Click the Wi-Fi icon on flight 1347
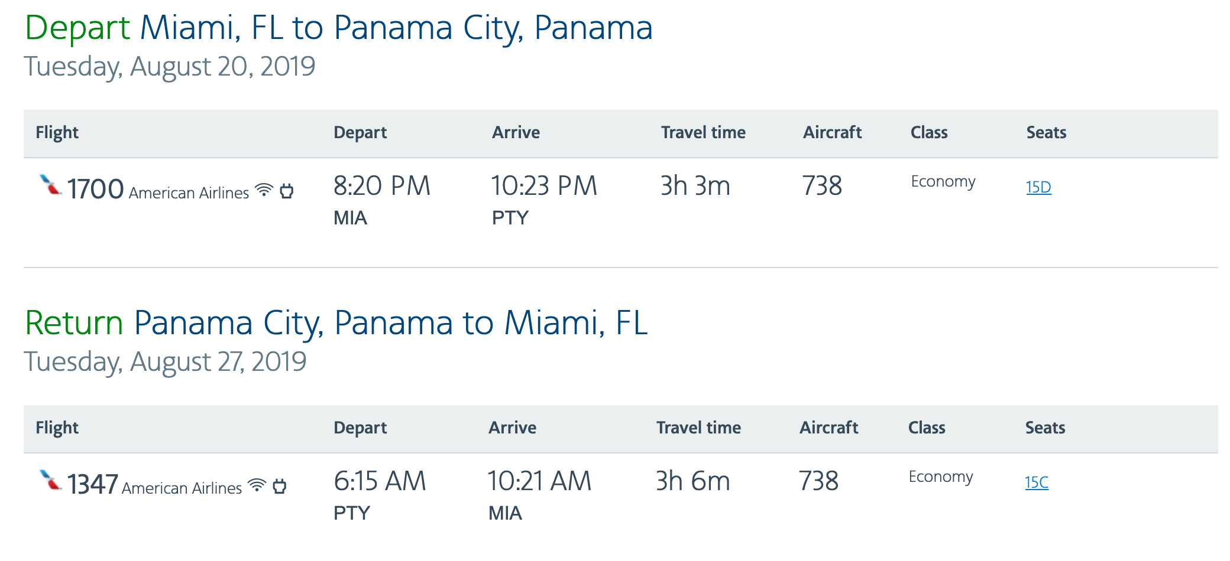 pos(257,485)
